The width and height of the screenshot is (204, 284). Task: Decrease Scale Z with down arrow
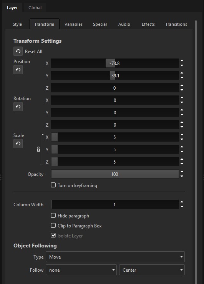(x=182, y=164)
